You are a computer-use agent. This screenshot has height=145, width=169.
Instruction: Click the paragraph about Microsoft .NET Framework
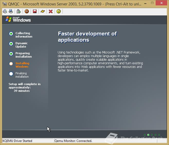point(100,61)
